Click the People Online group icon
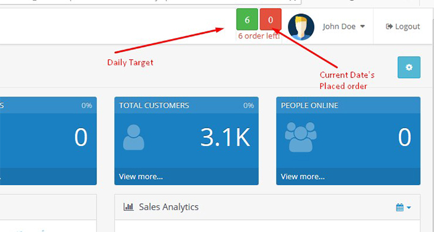 tap(301, 137)
